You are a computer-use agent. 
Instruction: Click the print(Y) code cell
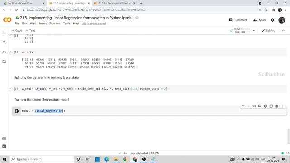point(150,52)
